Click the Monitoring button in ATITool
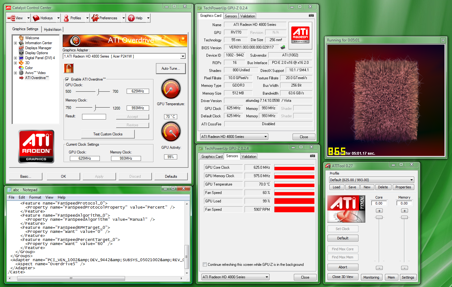 [371, 277]
